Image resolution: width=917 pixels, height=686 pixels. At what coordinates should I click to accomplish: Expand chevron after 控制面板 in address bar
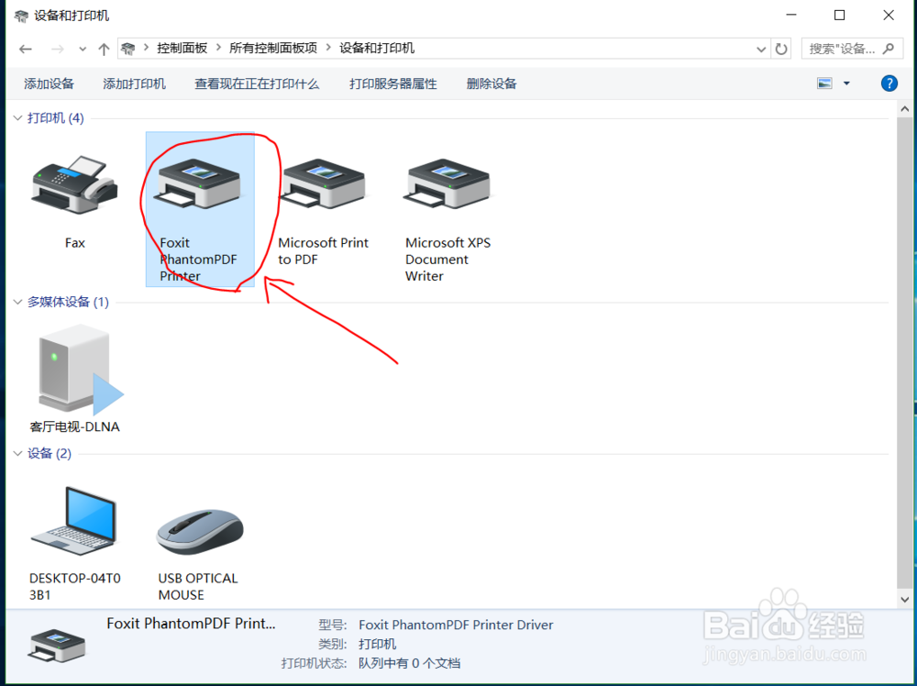218,49
